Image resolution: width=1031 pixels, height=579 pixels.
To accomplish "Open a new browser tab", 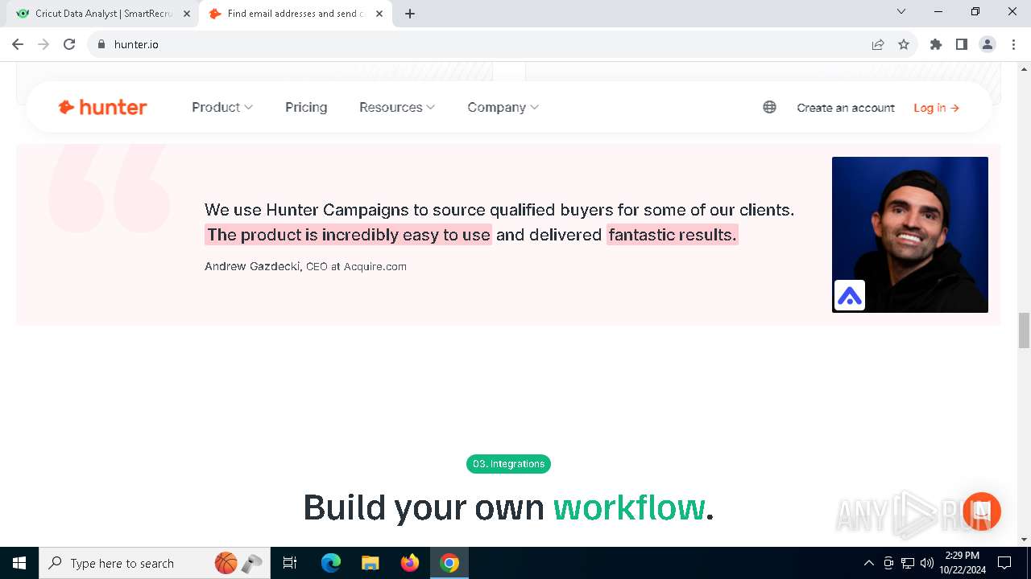I will [409, 14].
